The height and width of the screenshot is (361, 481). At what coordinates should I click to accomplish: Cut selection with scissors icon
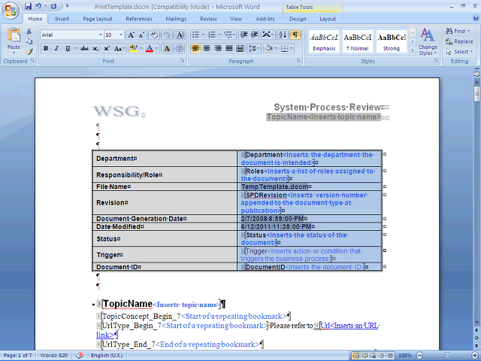coord(29,32)
